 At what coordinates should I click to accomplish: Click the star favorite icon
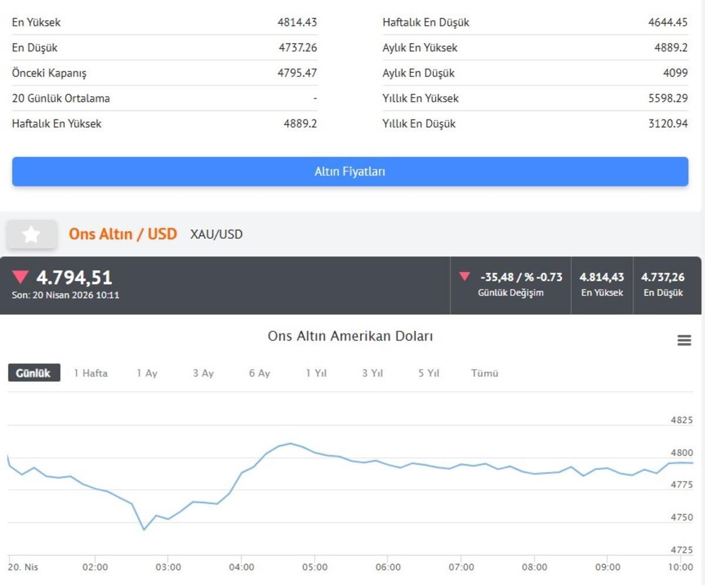[x=32, y=235]
